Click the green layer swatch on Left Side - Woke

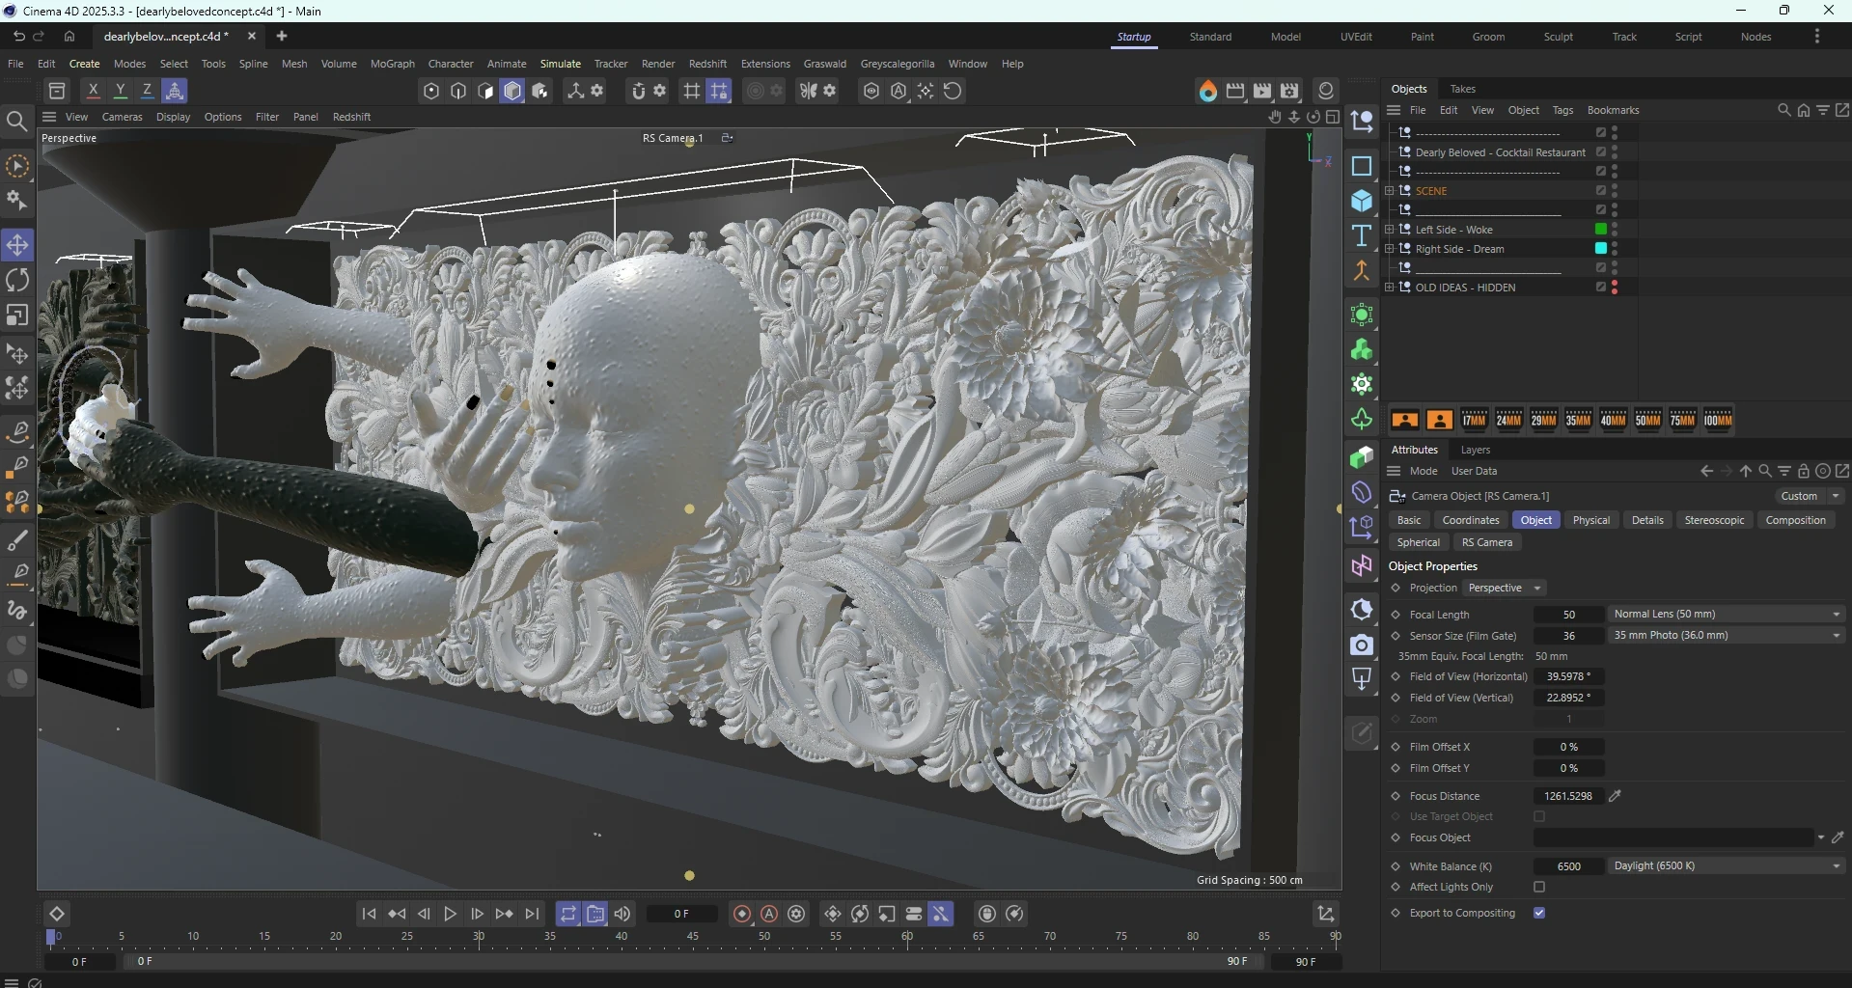(1601, 230)
